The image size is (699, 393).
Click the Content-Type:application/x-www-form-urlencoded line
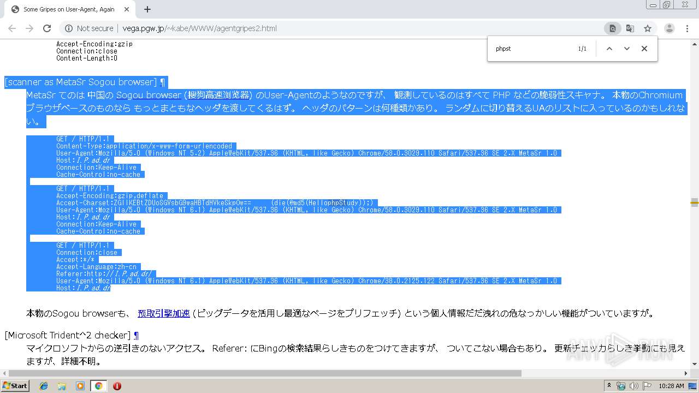pos(144,146)
